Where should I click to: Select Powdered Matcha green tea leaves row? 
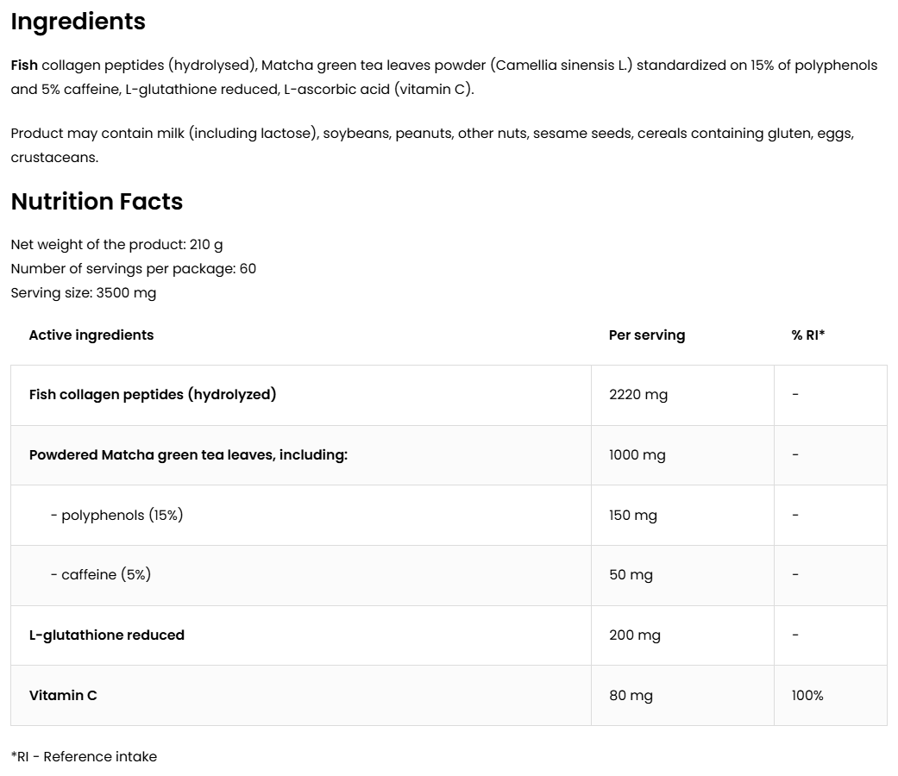[x=188, y=455]
